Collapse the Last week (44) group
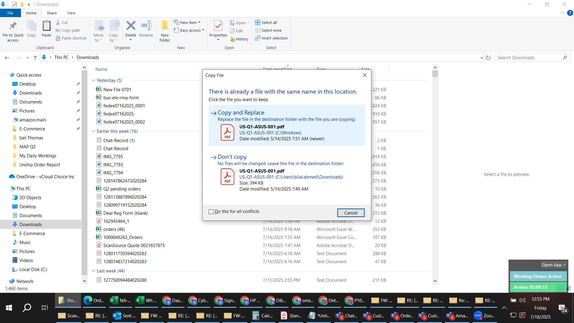The height and width of the screenshot is (323, 574). click(x=93, y=271)
